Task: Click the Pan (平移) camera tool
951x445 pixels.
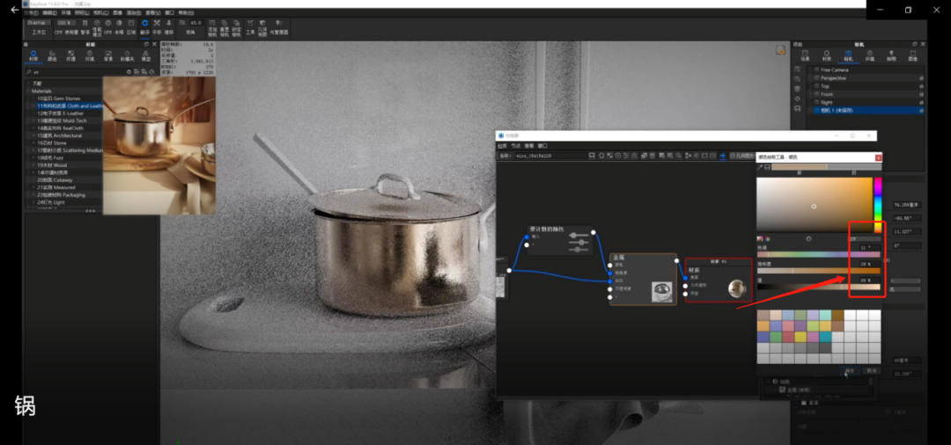Action: tap(157, 26)
